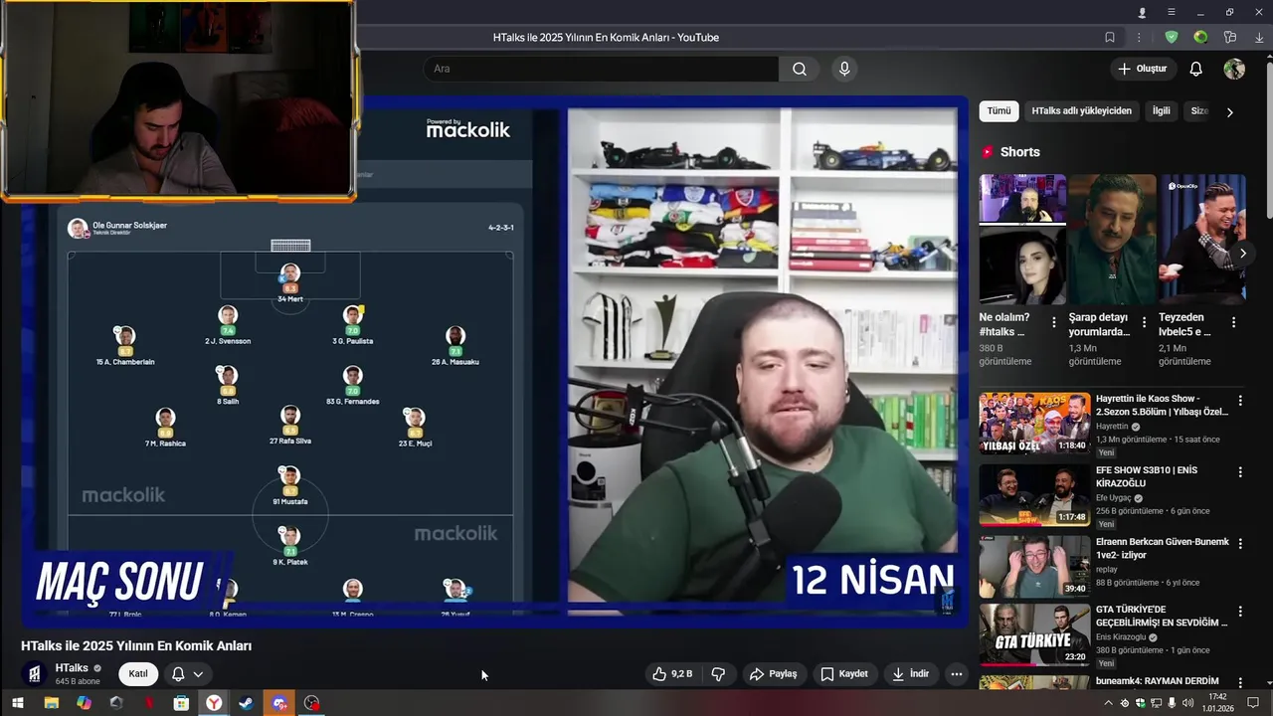This screenshot has width=1273, height=716.
Task: Open the HTalks channel avatar
Action: coord(35,674)
